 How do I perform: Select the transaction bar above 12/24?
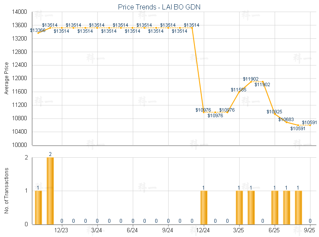(x=203, y=207)
